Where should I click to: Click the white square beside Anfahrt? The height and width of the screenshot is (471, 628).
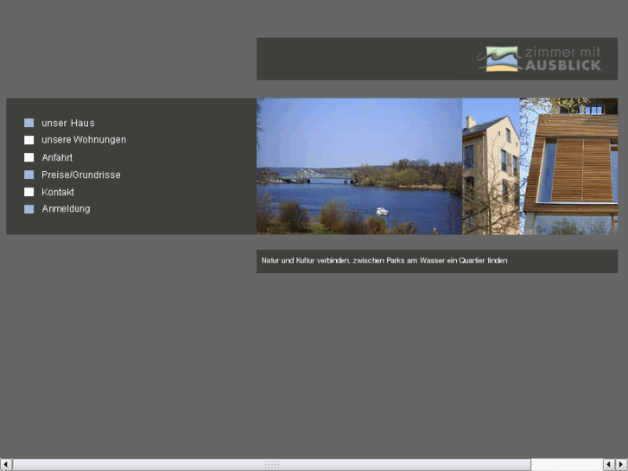coord(29,157)
